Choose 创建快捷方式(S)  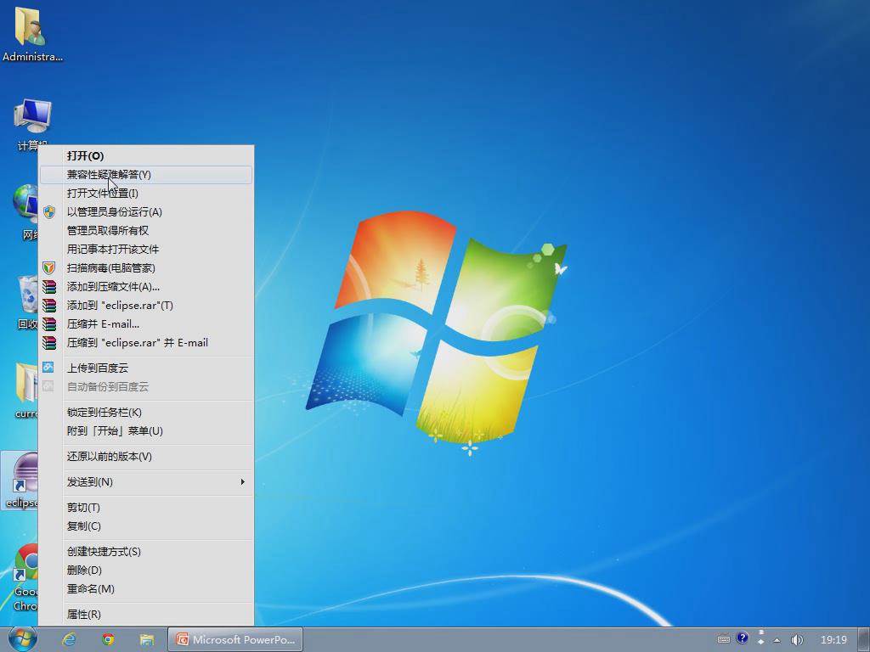tap(146, 552)
